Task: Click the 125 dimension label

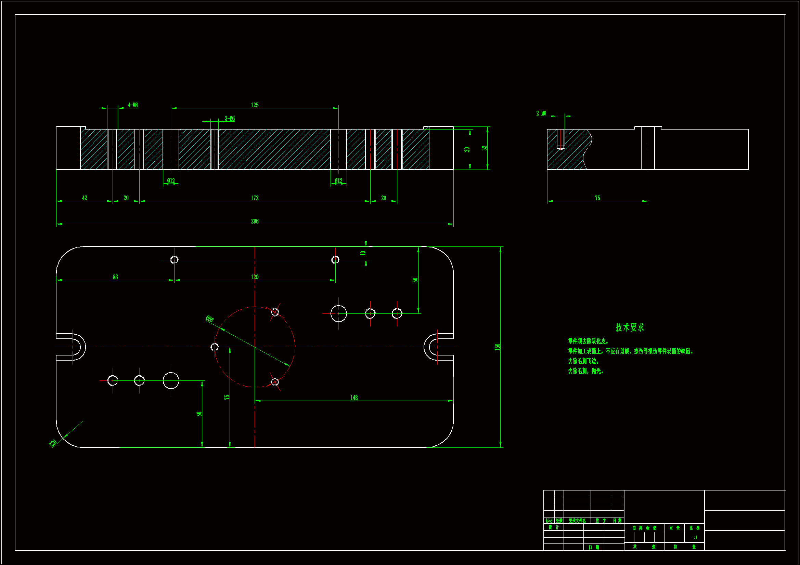Action: (255, 105)
